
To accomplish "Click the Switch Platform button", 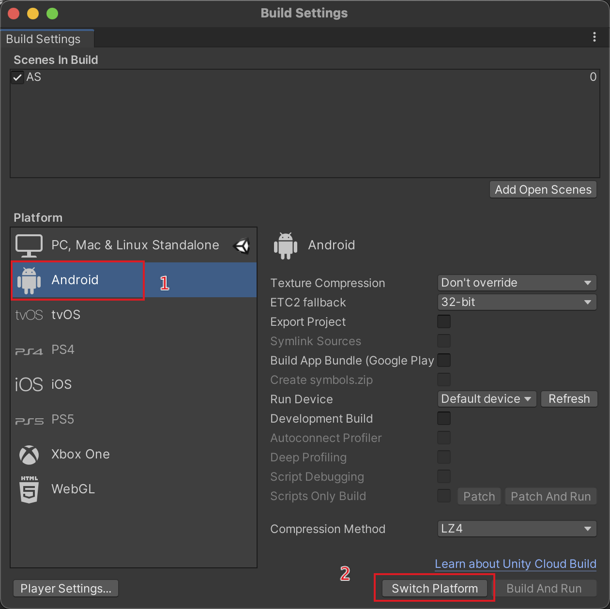I will [x=435, y=588].
